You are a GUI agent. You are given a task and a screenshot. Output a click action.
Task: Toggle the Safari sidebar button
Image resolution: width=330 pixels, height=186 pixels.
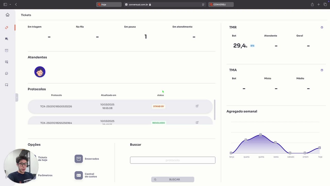(x=5, y=4)
